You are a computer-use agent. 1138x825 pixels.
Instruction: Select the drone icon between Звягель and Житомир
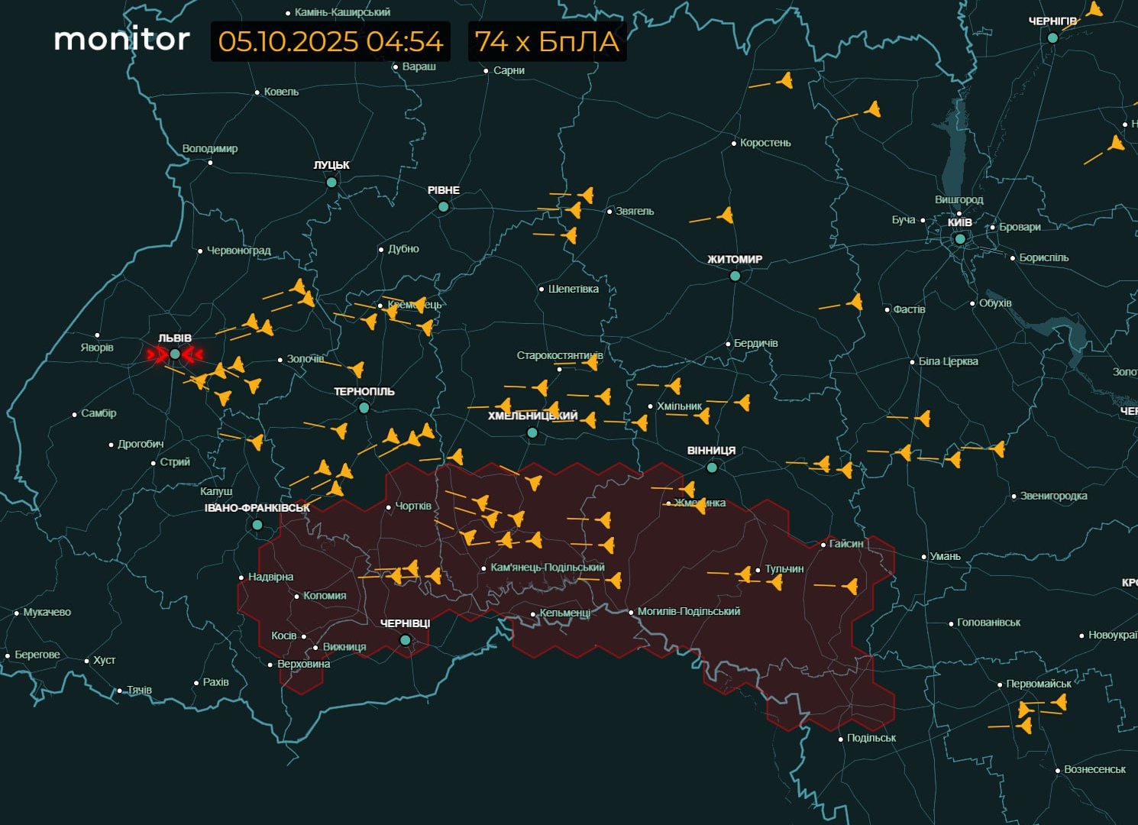(x=725, y=216)
